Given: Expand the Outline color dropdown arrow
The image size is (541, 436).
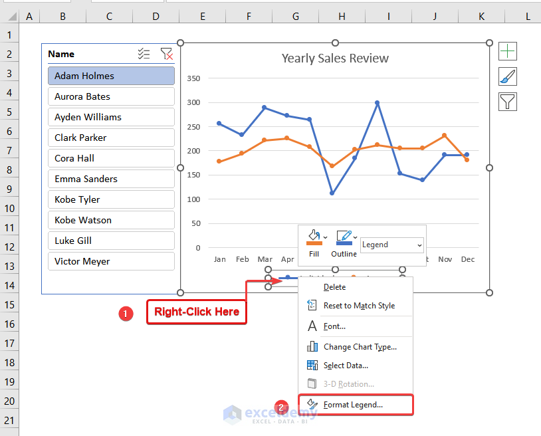Looking at the screenshot, I should click(356, 237).
